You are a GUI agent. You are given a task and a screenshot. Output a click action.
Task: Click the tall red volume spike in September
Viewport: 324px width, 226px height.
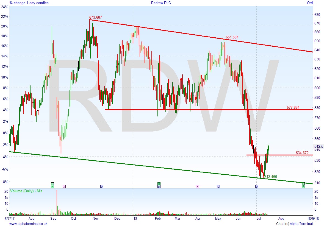click(x=57, y=202)
